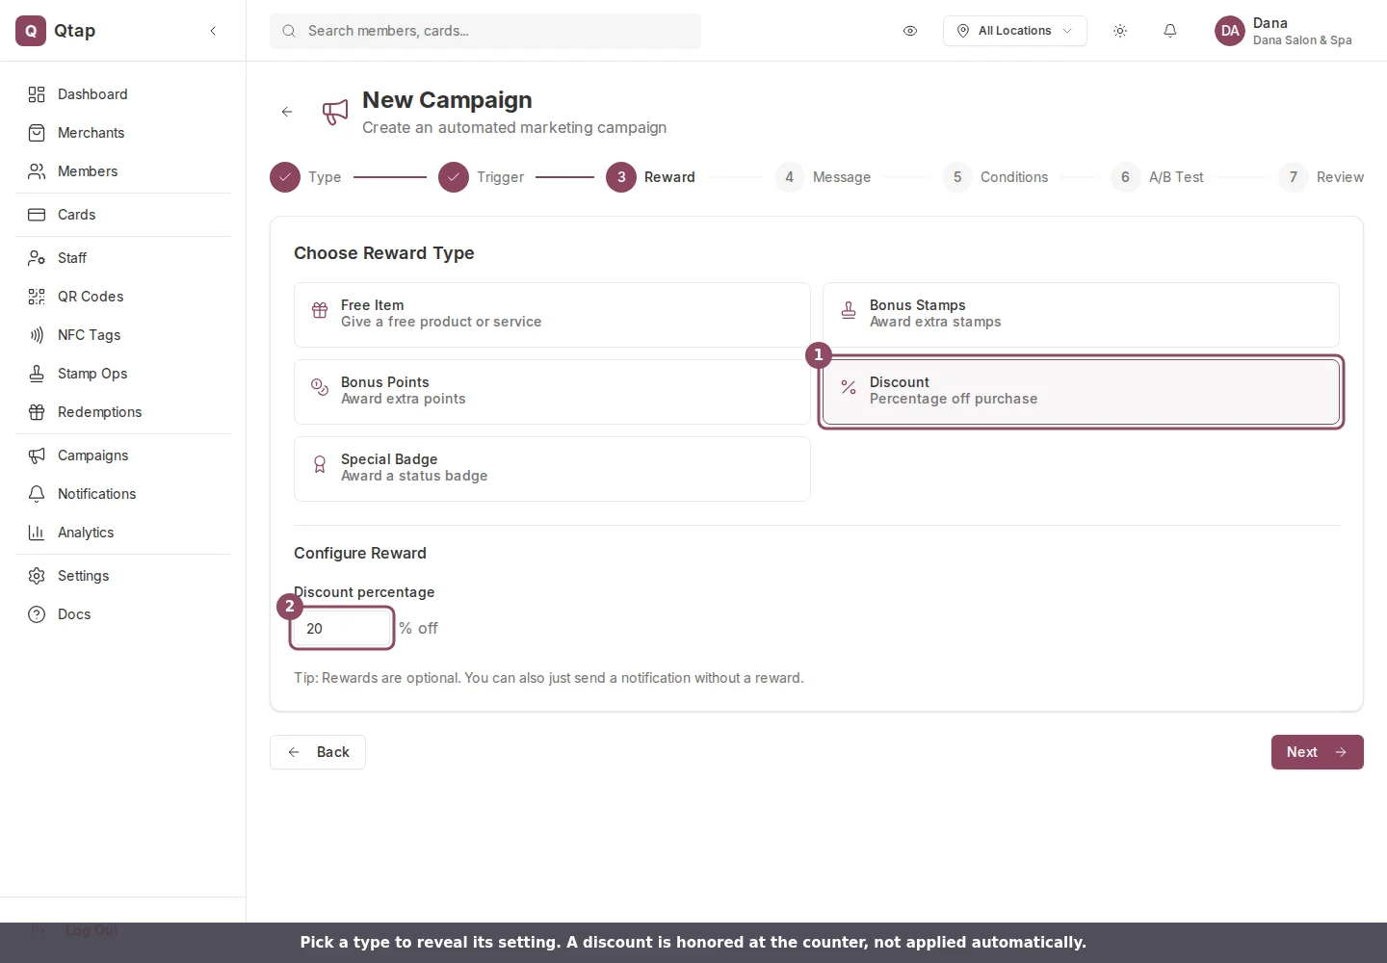Jump to the Review step
This screenshot has width=1387, height=963.
1322,177
